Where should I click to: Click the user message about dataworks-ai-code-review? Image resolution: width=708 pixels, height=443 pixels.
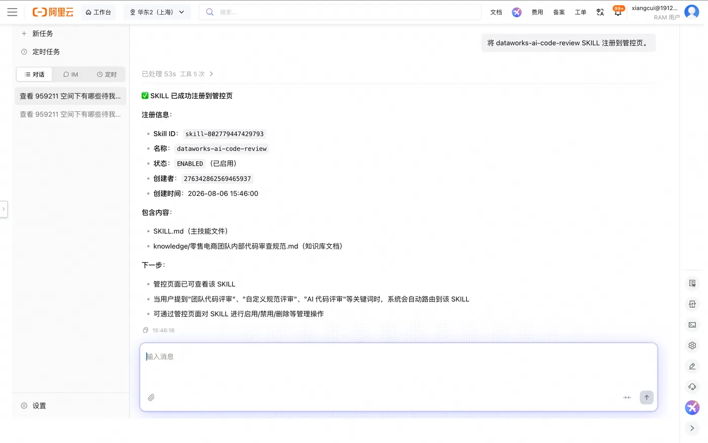[568, 43]
